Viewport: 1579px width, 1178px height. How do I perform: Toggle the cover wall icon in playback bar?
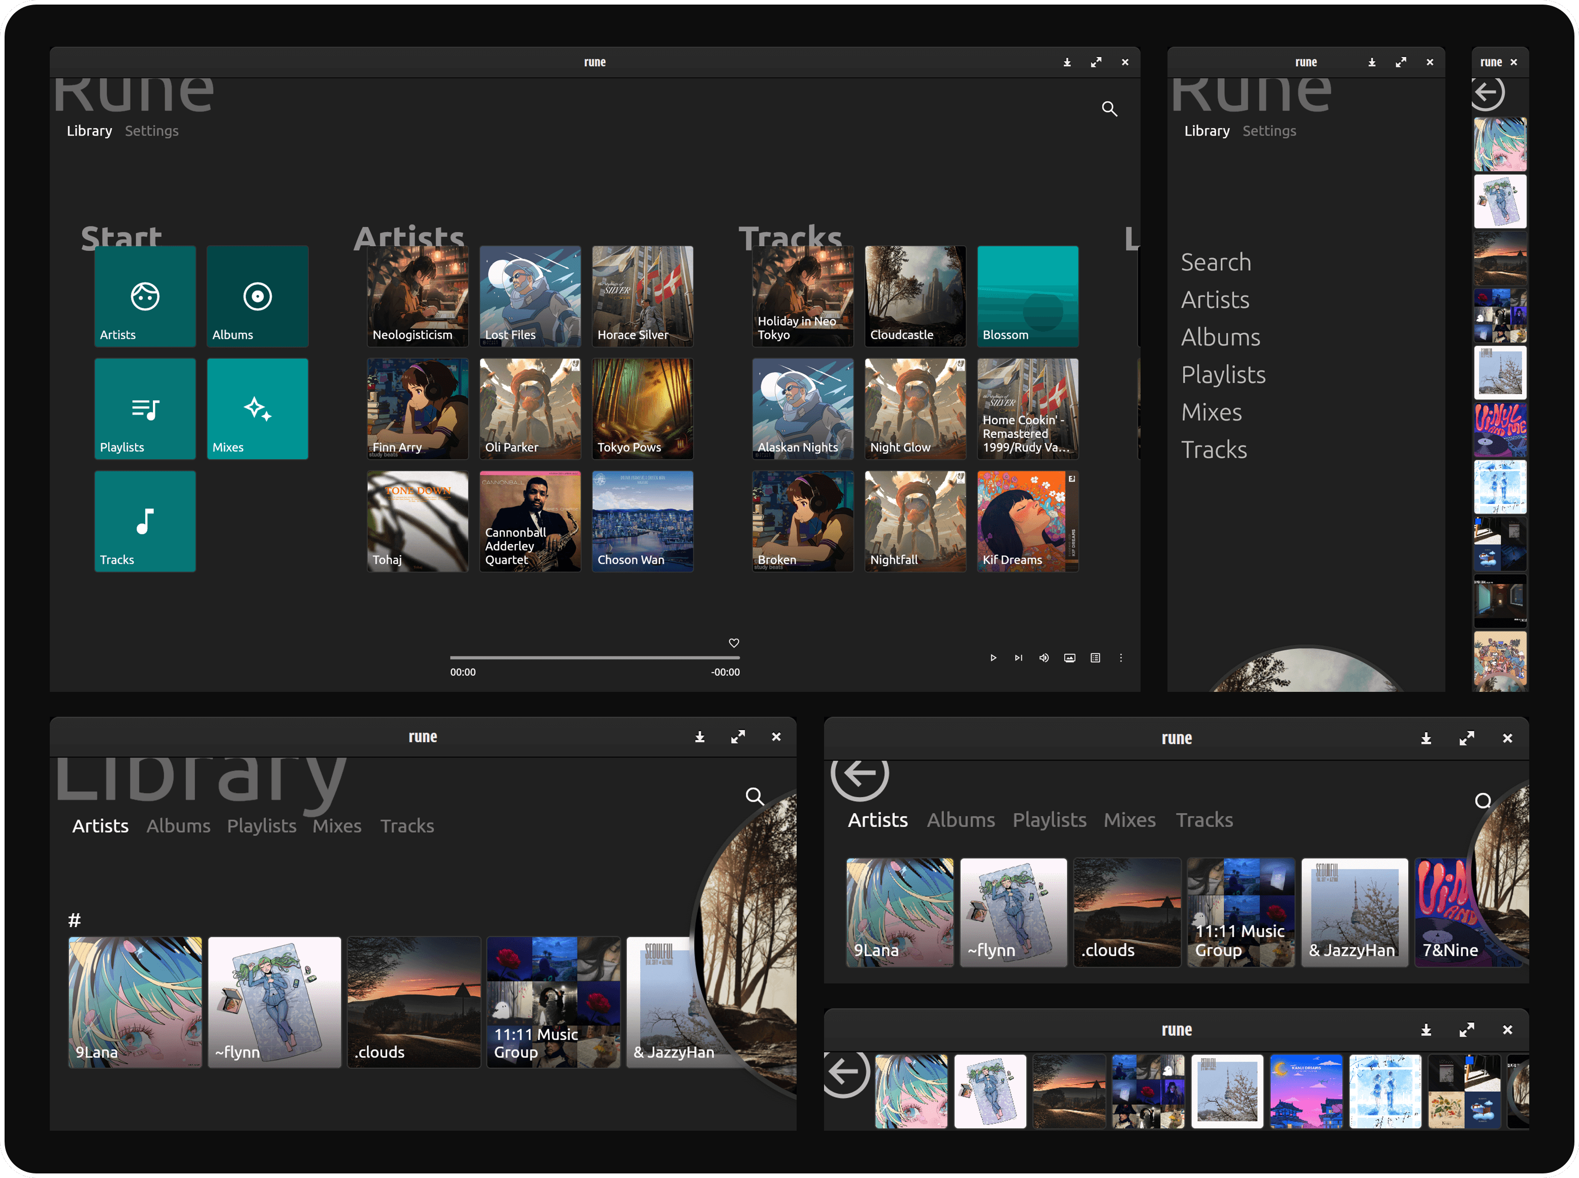coord(1070,658)
